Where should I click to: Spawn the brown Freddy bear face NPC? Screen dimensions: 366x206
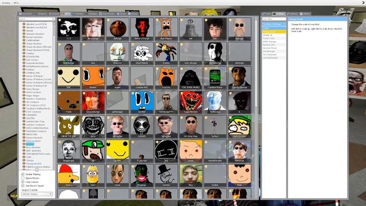[69, 102]
